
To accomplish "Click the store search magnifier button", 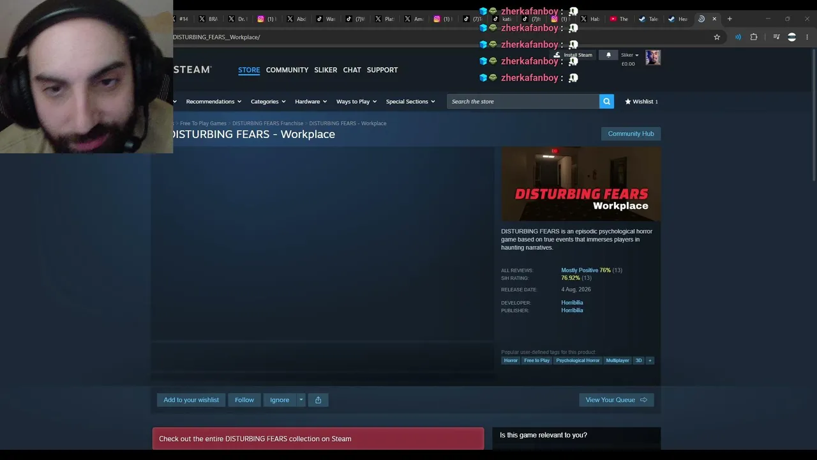I will 606,102.
